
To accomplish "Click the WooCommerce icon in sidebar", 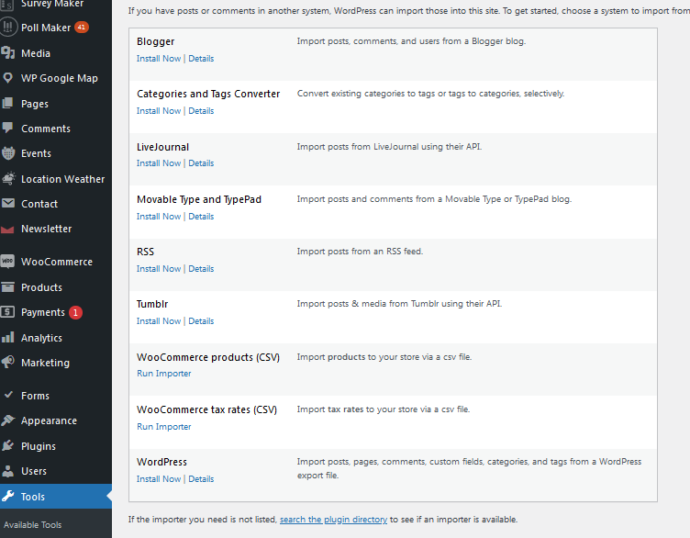I will point(8,262).
